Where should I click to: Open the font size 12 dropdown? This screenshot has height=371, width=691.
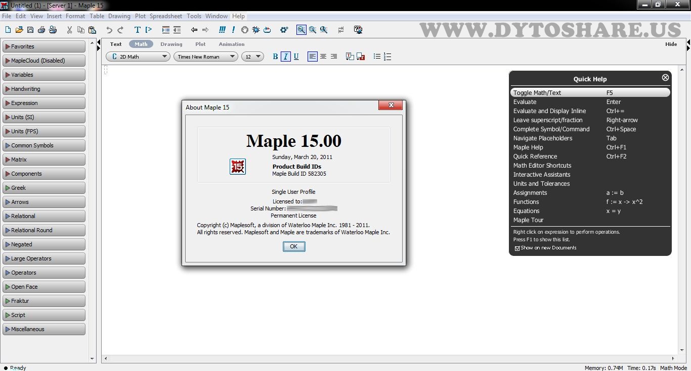pyautogui.click(x=252, y=57)
